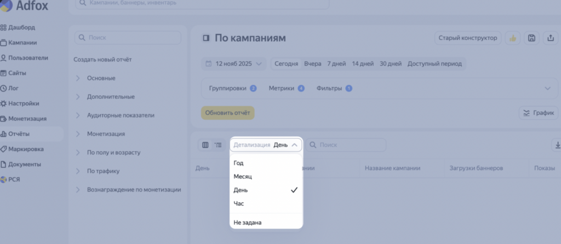Image resolution: width=561 pixels, height=244 pixels.
Task: Open the date picker 12 нояб 2025
Action: pos(233,64)
